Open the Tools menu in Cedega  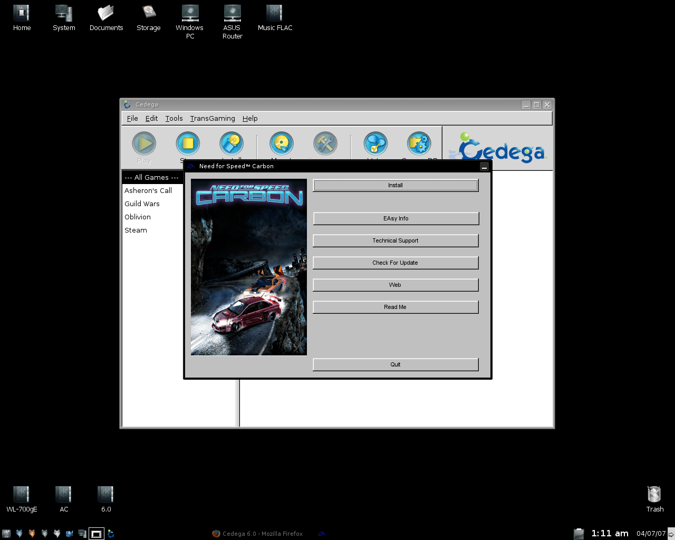174,119
